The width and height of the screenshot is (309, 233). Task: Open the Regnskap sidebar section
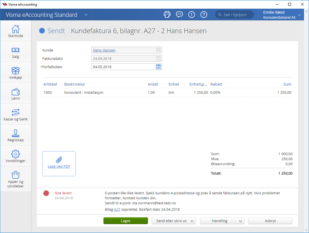click(x=15, y=136)
